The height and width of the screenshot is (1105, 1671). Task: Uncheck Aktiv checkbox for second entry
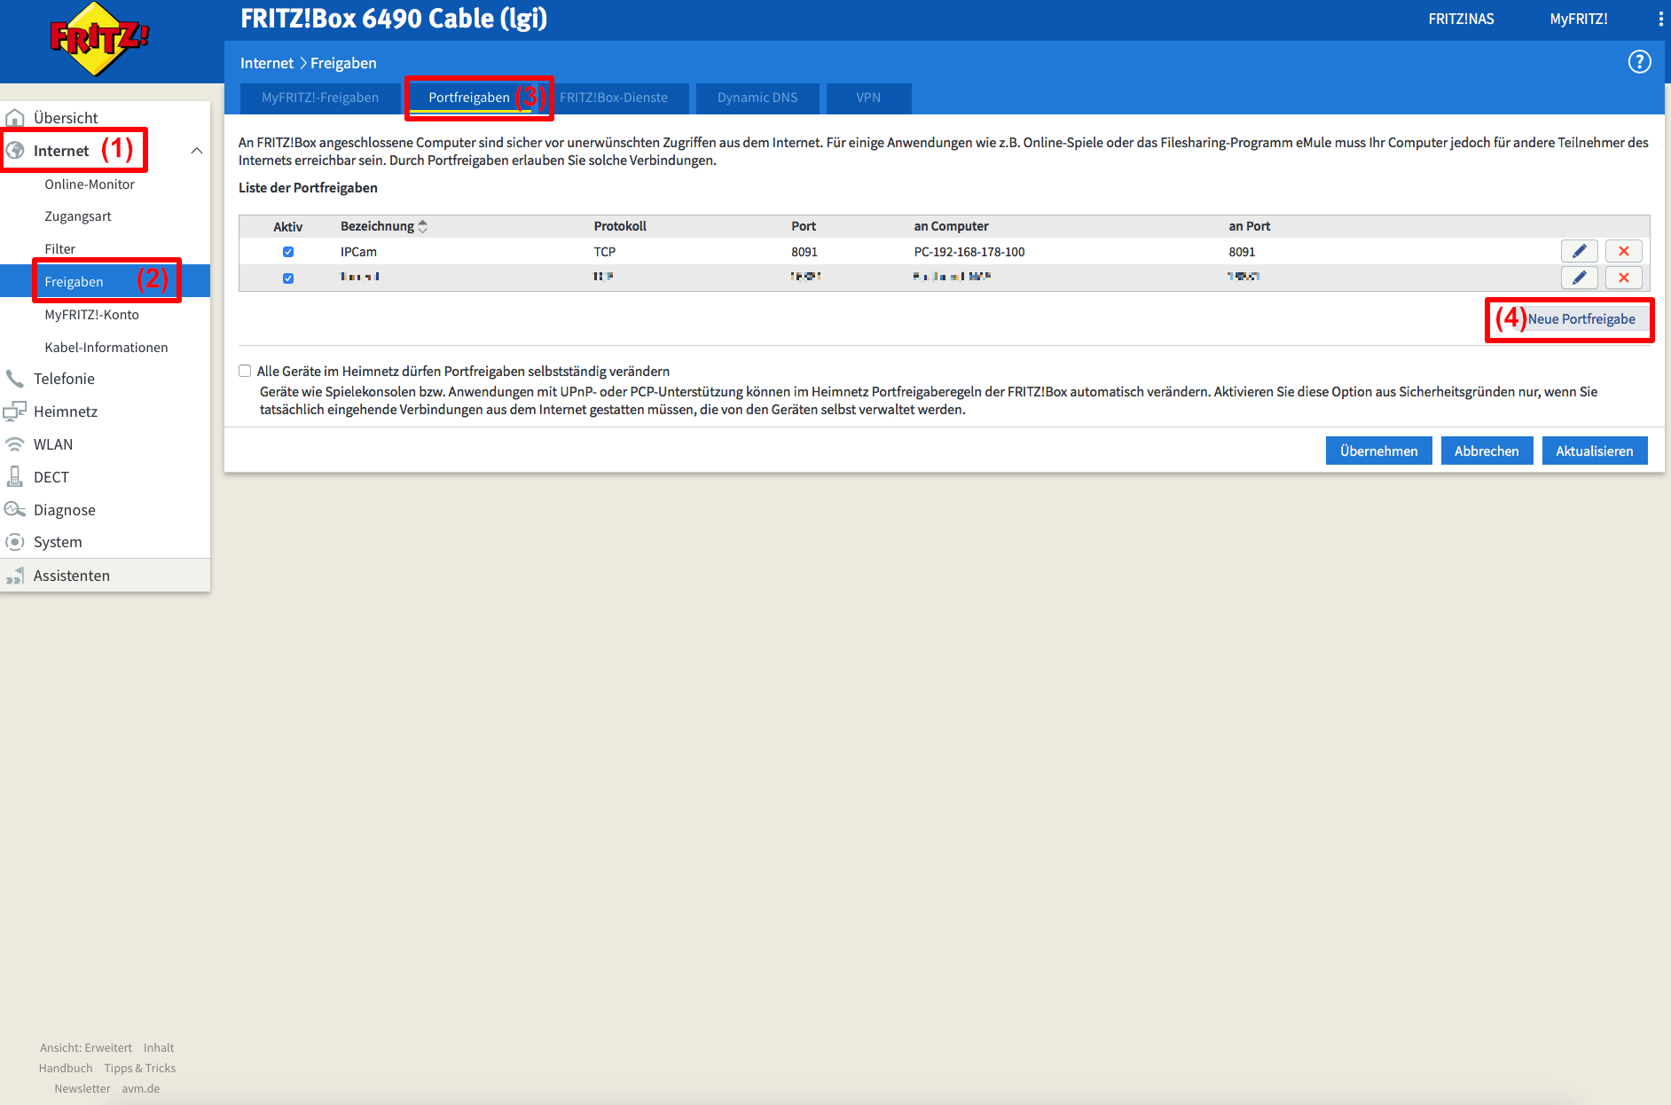tap(288, 278)
